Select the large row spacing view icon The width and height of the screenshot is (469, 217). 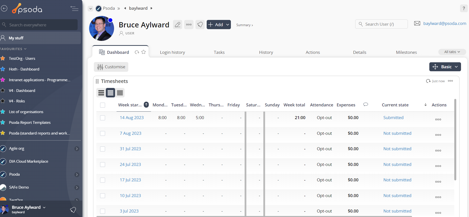click(101, 93)
